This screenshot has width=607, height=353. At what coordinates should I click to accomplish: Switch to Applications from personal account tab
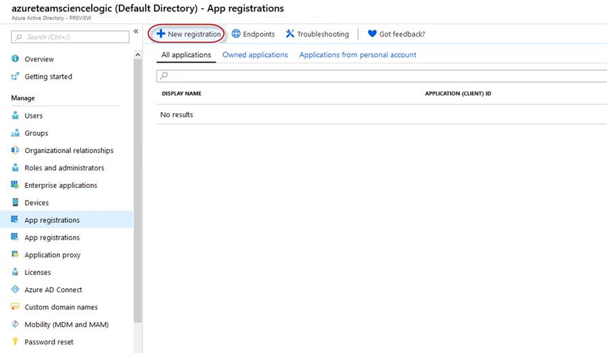357,55
